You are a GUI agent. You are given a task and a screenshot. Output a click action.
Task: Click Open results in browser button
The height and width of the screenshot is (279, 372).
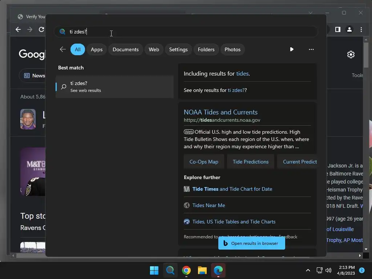tap(251, 243)
